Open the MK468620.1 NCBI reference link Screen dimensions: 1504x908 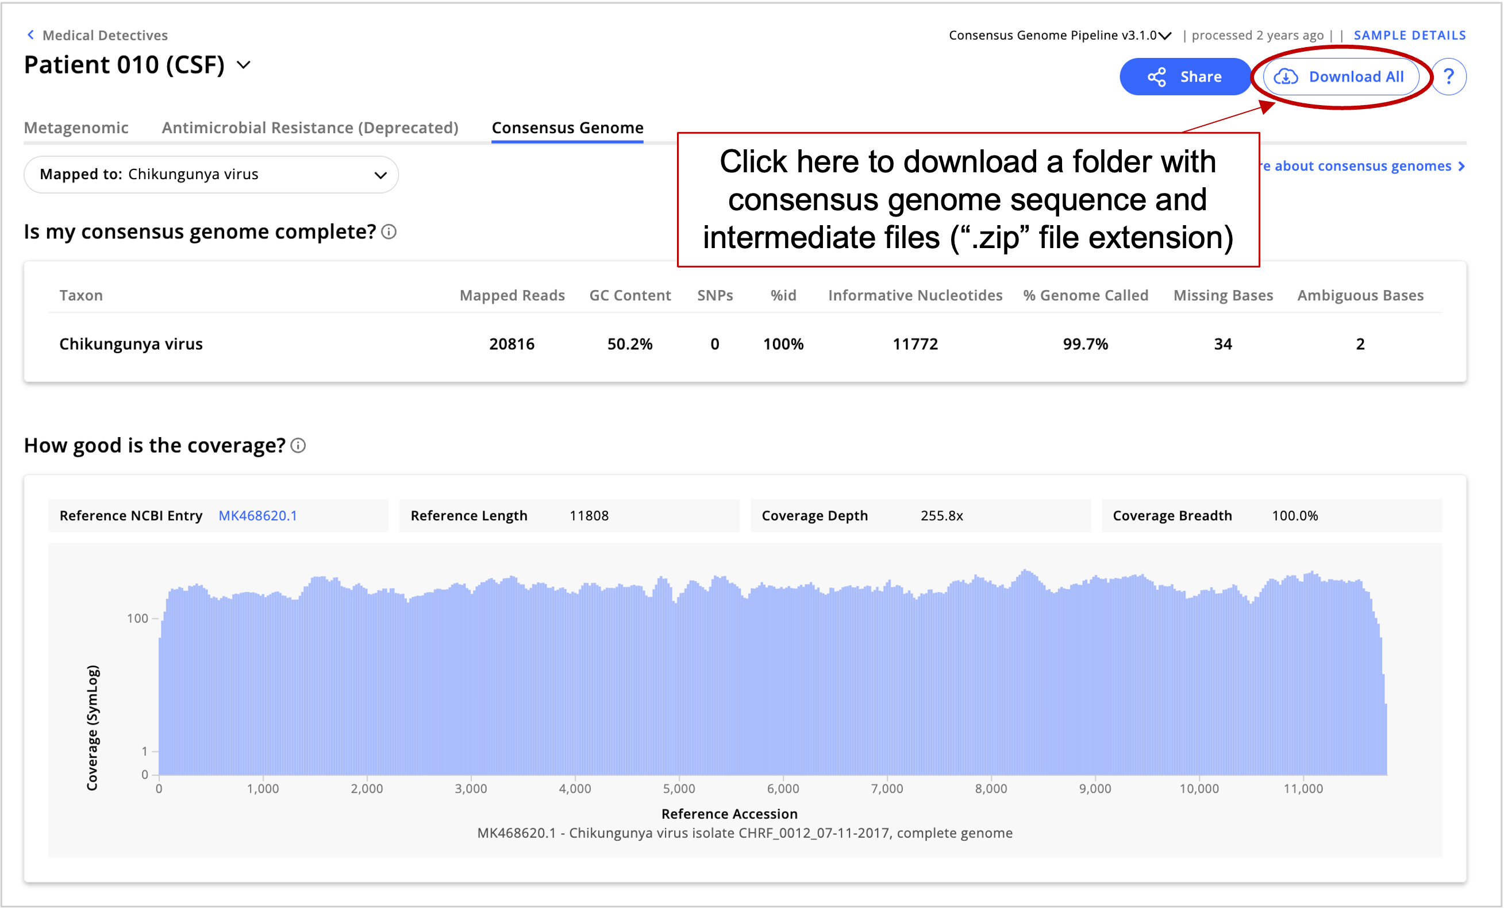(259, 515)
